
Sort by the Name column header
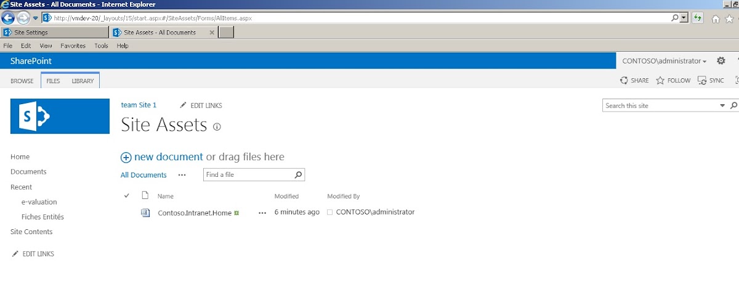tap(166, 197)
